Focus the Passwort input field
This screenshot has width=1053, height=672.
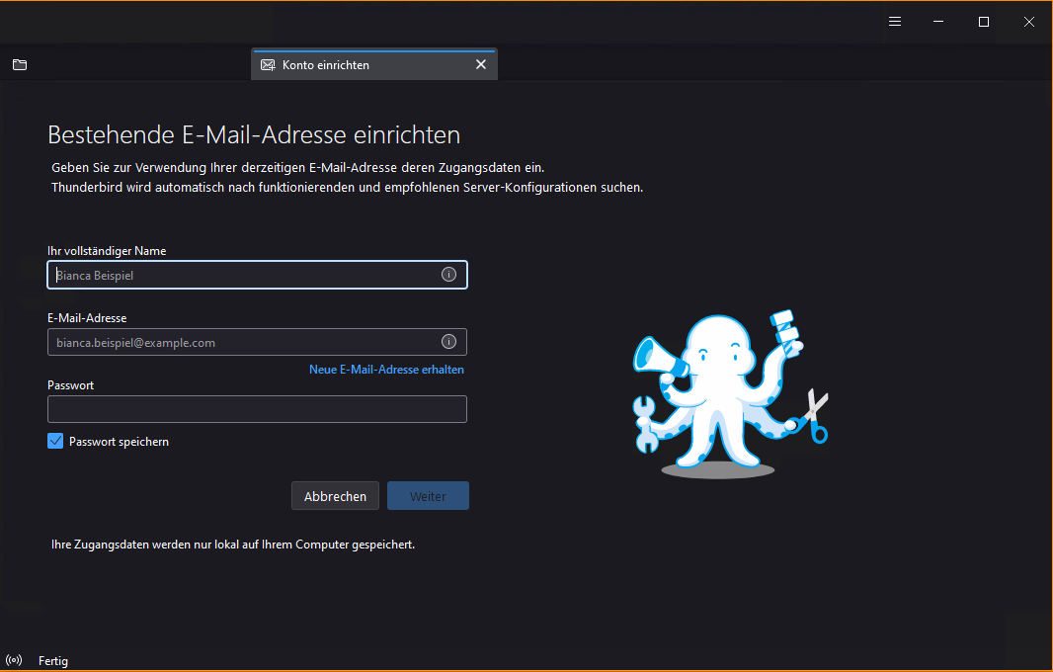(x=257, y=409)
